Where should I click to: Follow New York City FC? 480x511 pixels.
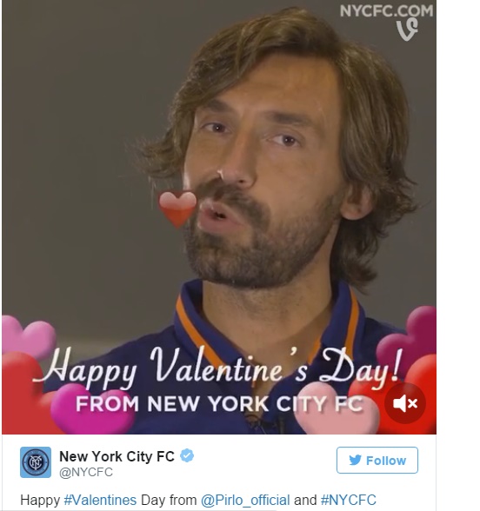377,461
